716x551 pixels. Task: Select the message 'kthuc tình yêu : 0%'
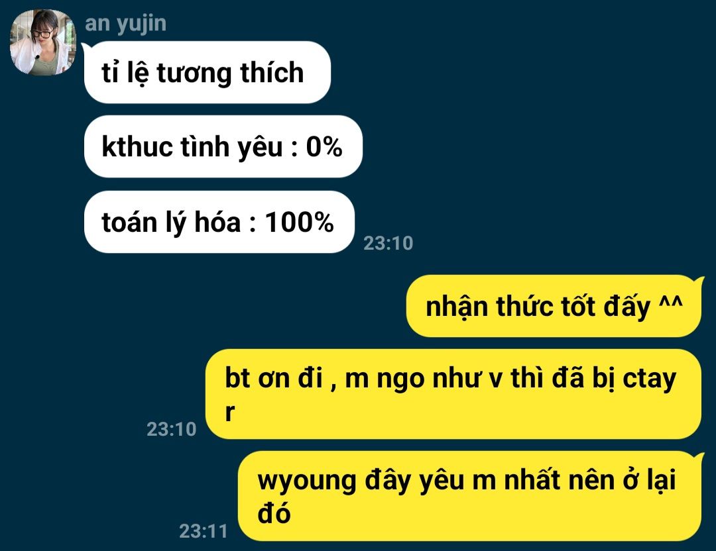tap(223, 146)
